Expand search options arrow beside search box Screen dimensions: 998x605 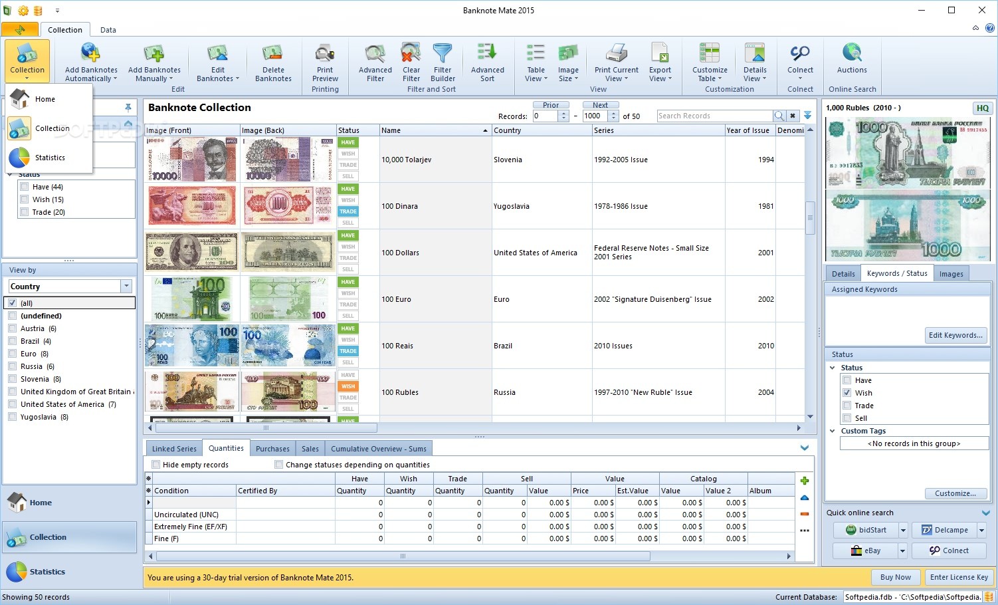[807, 116]
